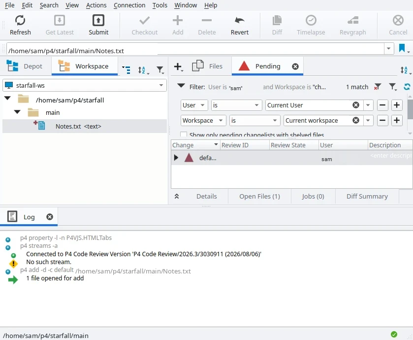Open the Details tab
413x340 pixels.
click(207, 196)
